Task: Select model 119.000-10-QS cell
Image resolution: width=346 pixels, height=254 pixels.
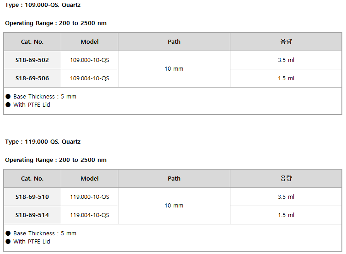Action: (x=90, y=197)
